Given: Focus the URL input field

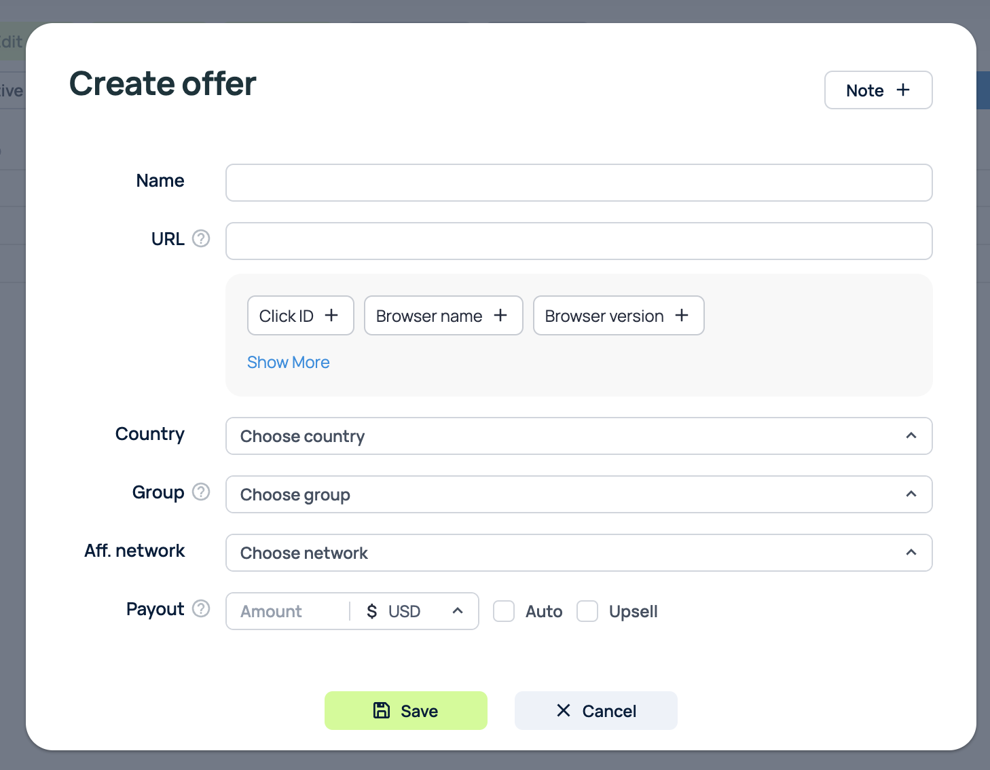Looking at the screenshot, I should click(579, 241).
